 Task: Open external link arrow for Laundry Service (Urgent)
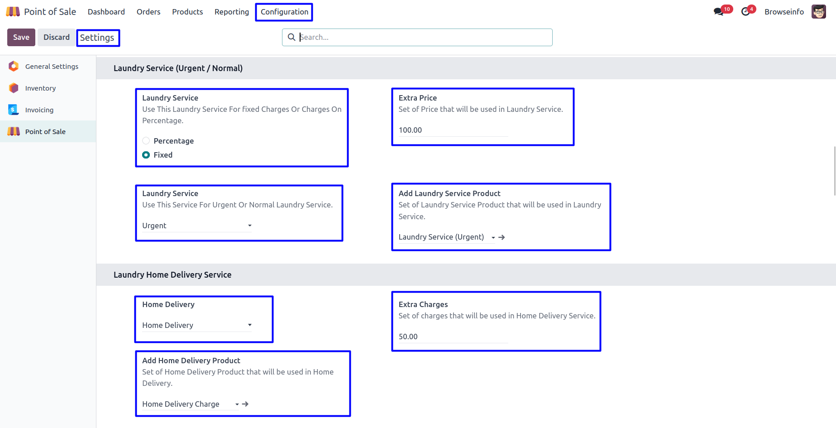pos(502,237)
